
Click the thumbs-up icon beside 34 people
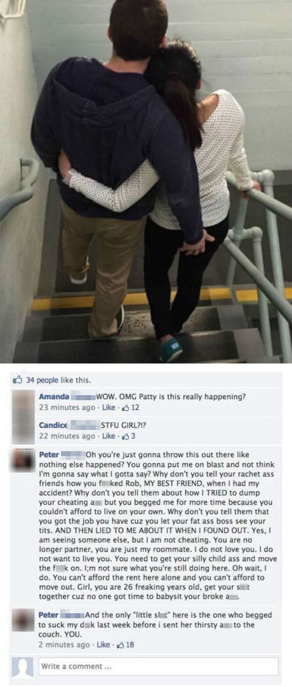coord(19,380)
